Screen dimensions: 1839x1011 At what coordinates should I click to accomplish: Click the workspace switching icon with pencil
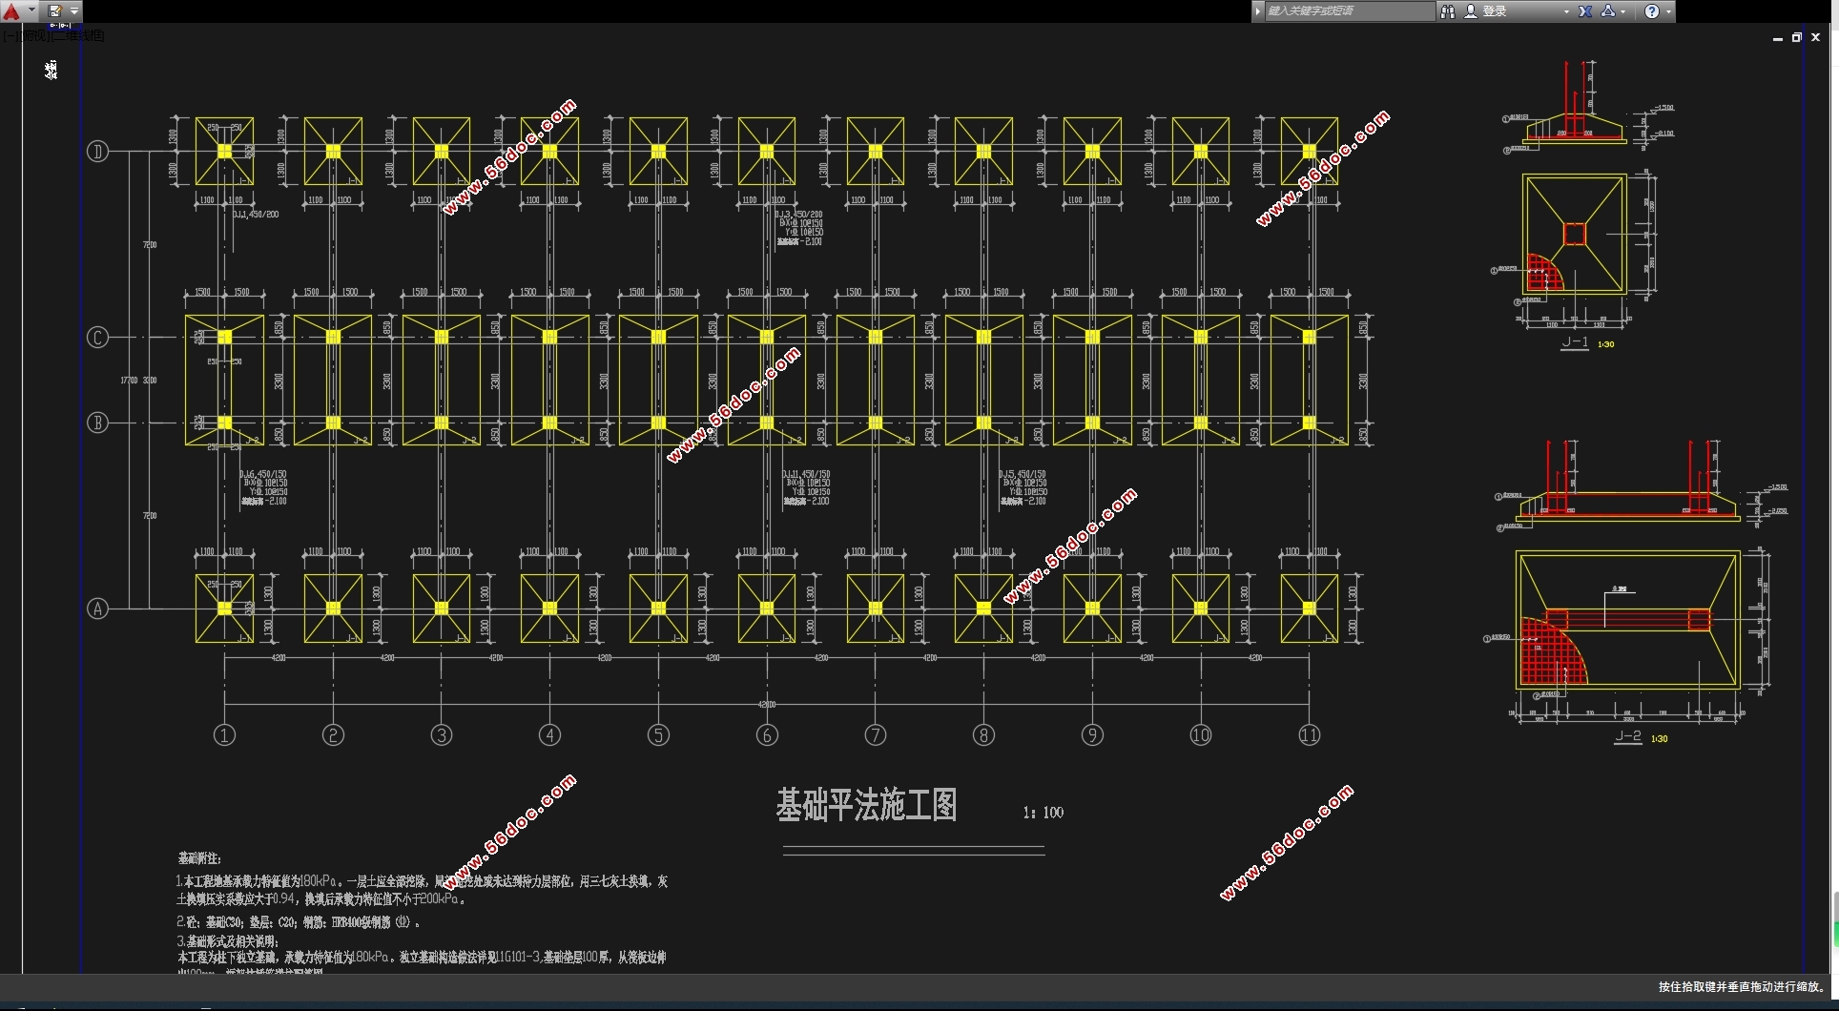click(x=55, y=11)
